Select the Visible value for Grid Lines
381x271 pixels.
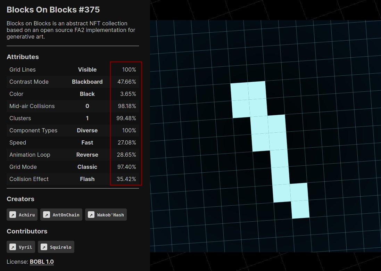click(x=87, y=69)
